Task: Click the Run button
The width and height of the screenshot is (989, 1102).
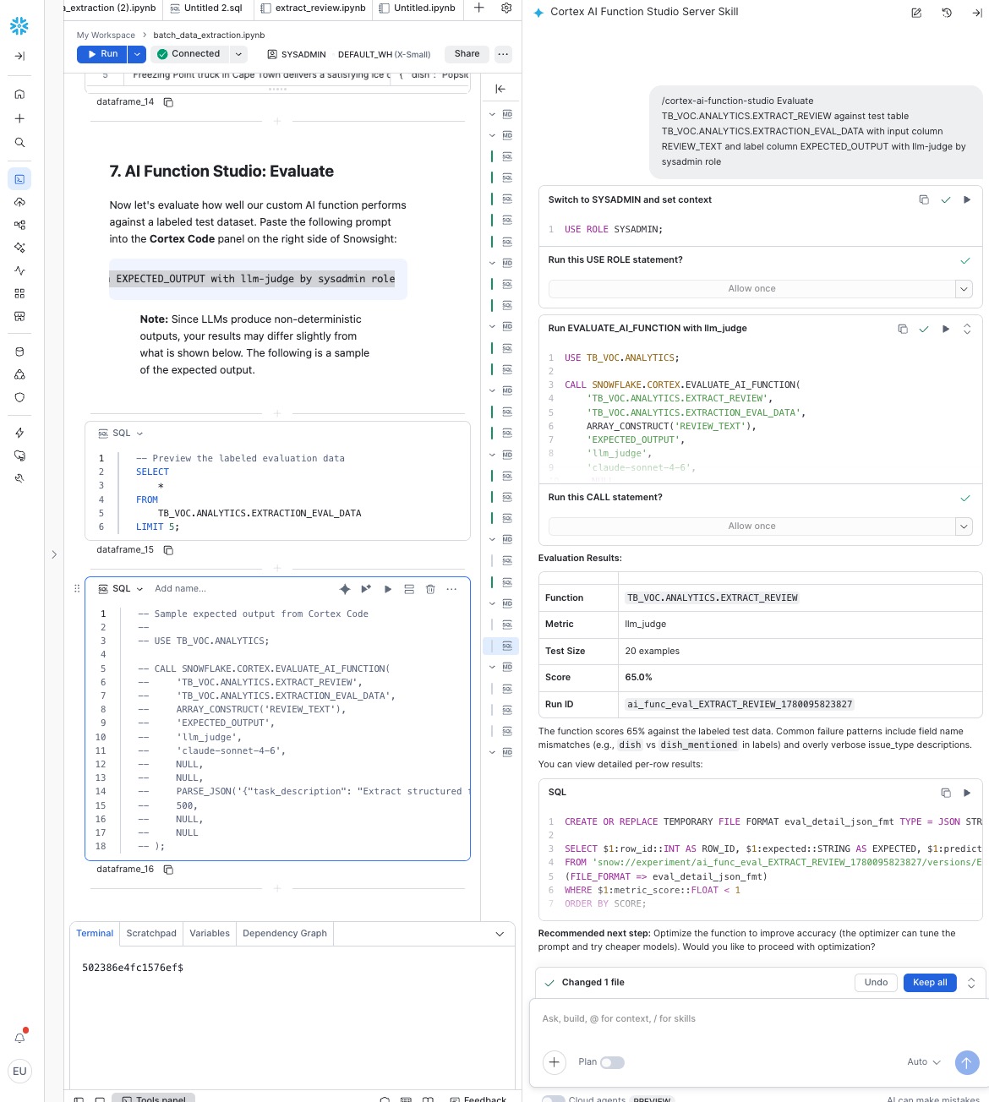Action: coord(102,54)
